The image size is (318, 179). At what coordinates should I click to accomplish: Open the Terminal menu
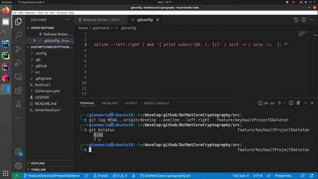(x=62, y=12)
